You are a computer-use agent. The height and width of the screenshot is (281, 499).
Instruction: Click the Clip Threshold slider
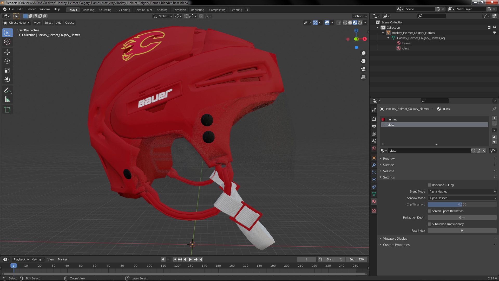[462, 205]
